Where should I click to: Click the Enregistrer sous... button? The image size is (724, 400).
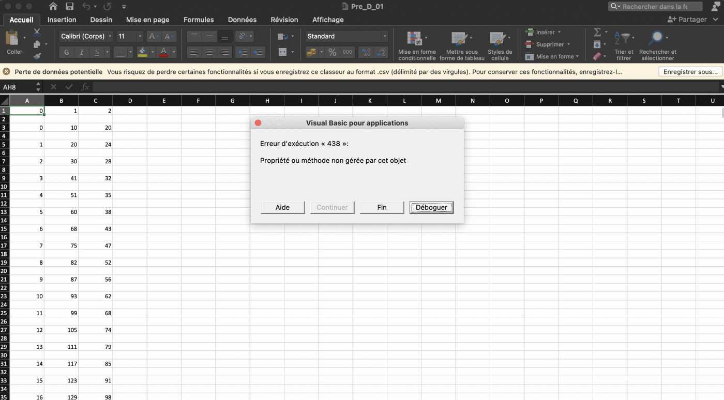[x=690, y=72]
